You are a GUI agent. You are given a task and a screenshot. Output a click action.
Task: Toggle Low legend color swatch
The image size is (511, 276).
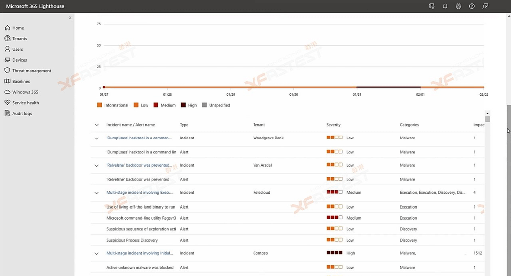pos(136,105)
